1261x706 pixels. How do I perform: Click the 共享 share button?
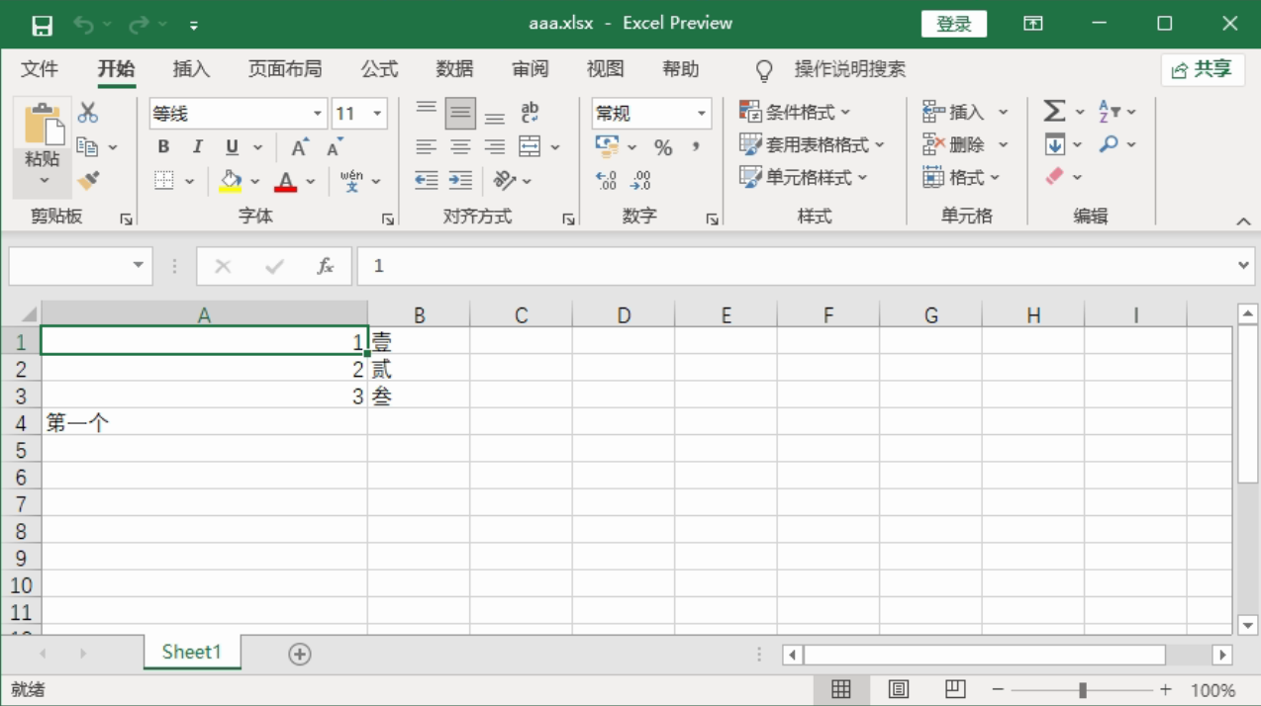[x=1202, y=69]
